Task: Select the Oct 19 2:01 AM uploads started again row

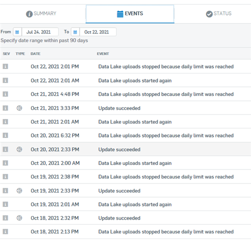Action: (125, 204)
